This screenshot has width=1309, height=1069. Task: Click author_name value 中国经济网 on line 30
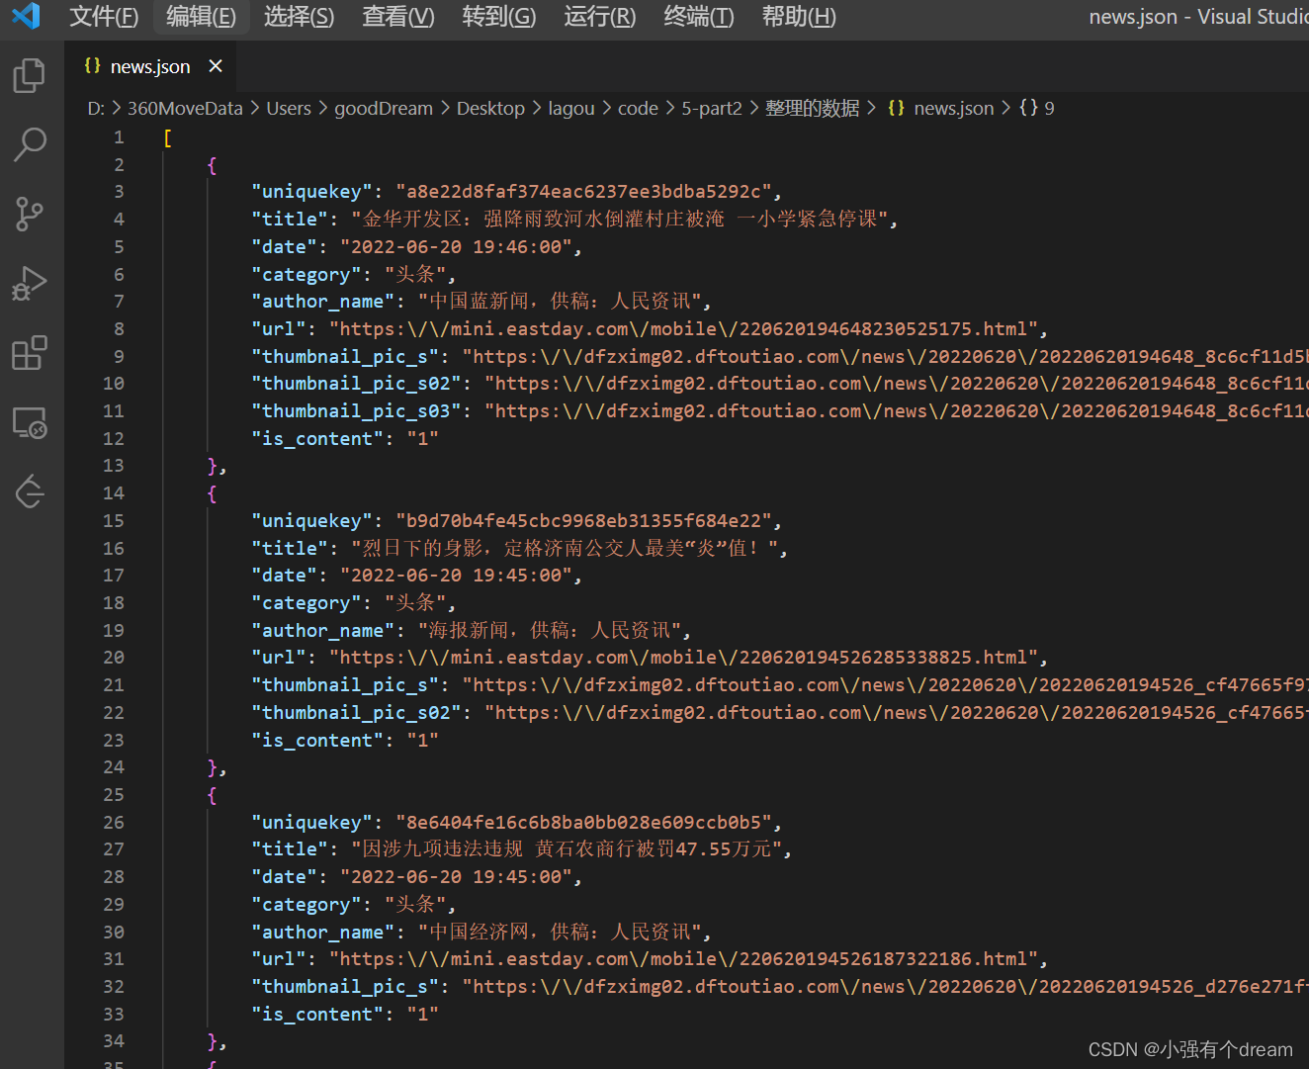tap(480, 933)
